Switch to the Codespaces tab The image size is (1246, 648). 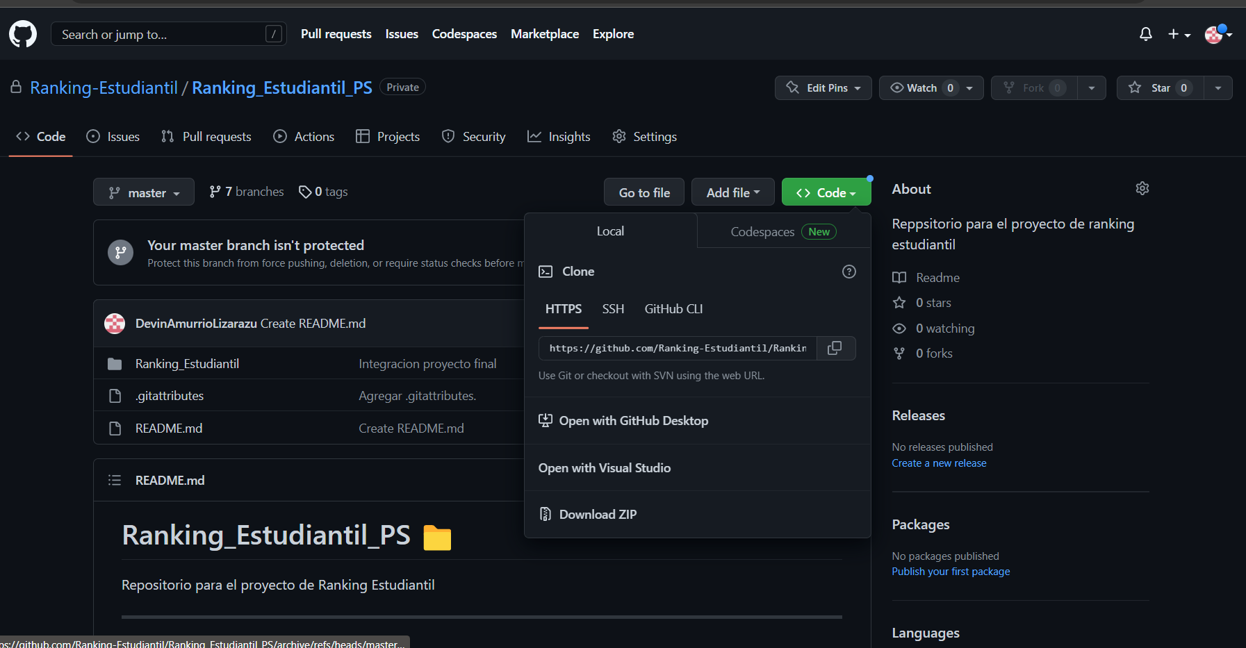pyautogui.click(x=783, y=231)
